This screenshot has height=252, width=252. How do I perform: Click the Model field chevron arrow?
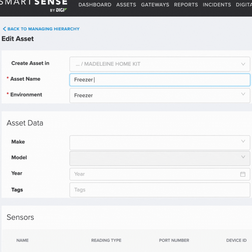pyautogui.click(x=243, y=157)
